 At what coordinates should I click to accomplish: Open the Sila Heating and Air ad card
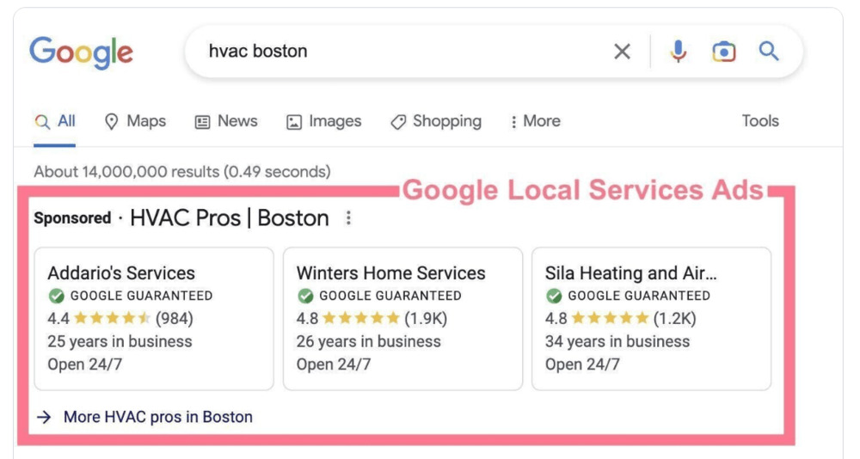click(x=652, y=319)
